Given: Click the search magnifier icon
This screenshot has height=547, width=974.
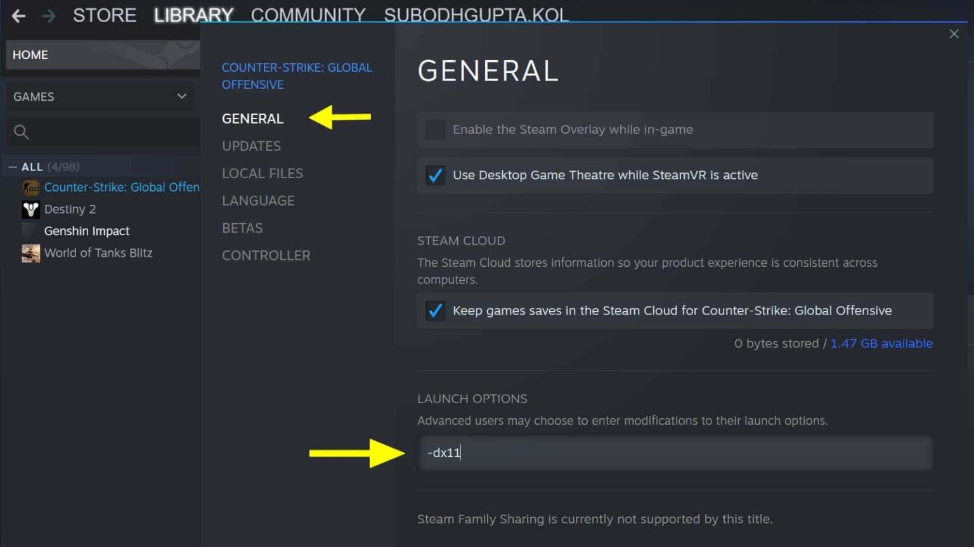Looking at the screenshot, I should (21, 131).
